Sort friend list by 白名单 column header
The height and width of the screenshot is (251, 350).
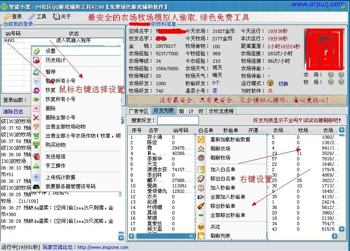point(206,130)
